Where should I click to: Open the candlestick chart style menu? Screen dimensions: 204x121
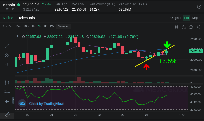[177, 27]
